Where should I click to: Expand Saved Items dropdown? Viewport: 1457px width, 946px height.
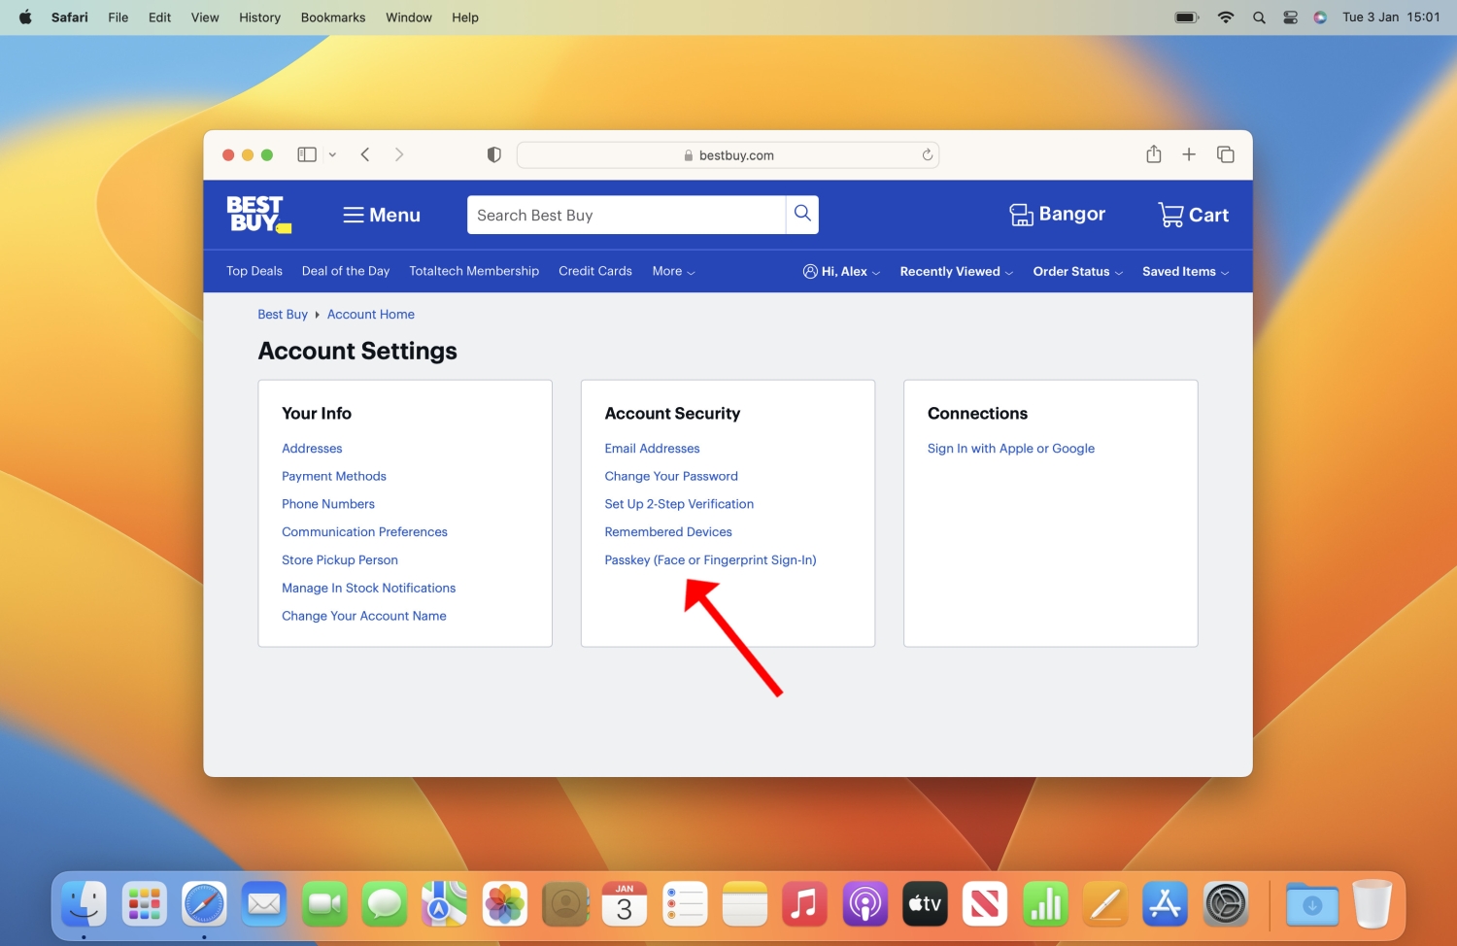[1185, 272]
